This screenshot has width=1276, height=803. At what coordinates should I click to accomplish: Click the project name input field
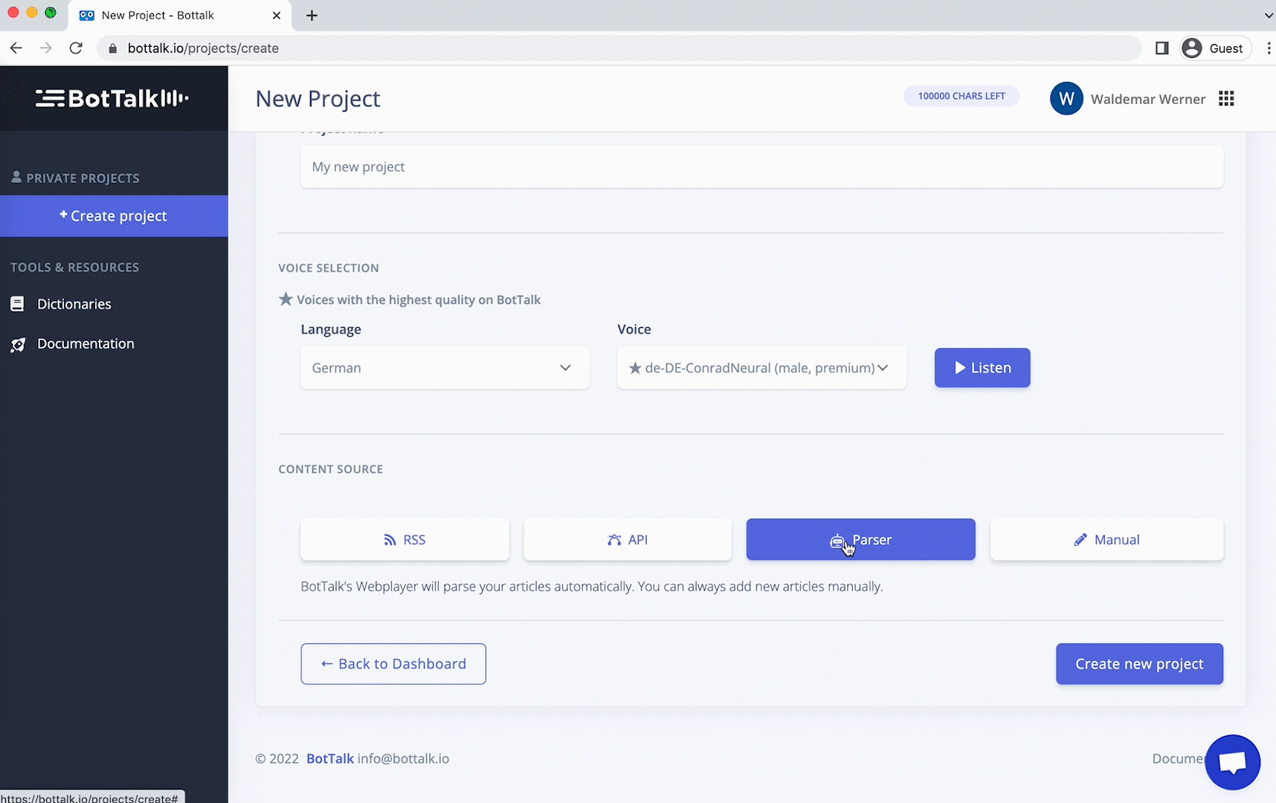761,167
